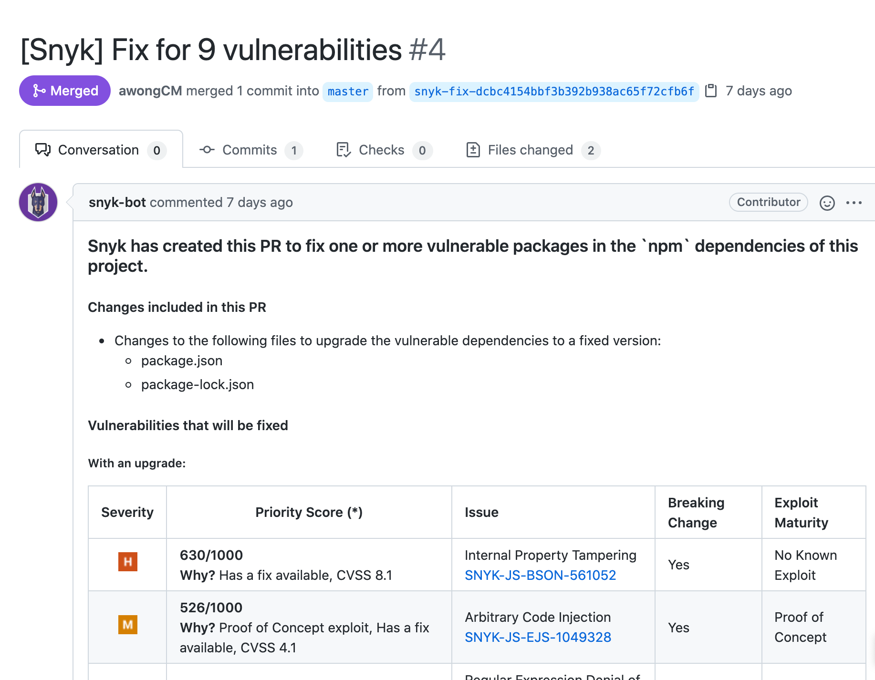Click the snyk-bot avatar image

tap(38, 202)
